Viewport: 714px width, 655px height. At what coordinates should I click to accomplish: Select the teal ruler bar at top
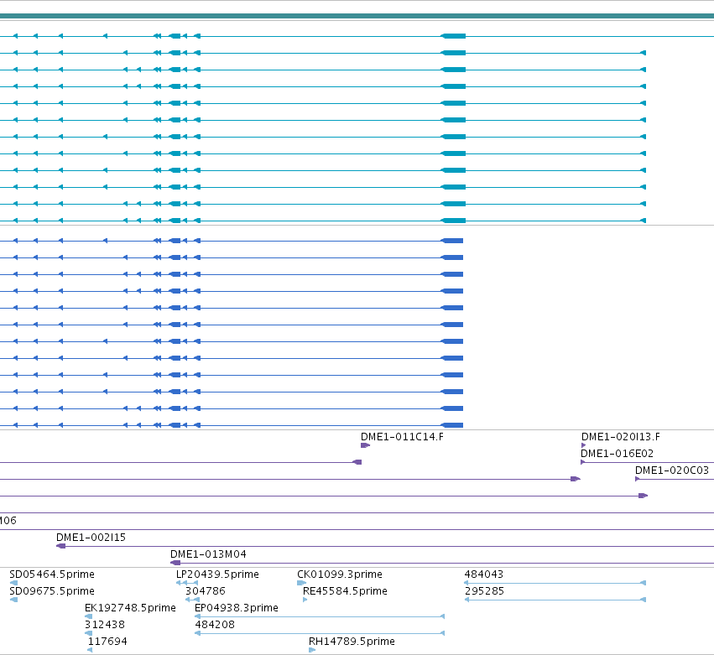pyautogui.click(x=357, y=16)
